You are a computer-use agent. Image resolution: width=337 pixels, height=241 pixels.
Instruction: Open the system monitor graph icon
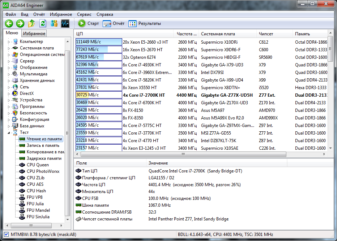pyautogui.click(x=65, y=23)
